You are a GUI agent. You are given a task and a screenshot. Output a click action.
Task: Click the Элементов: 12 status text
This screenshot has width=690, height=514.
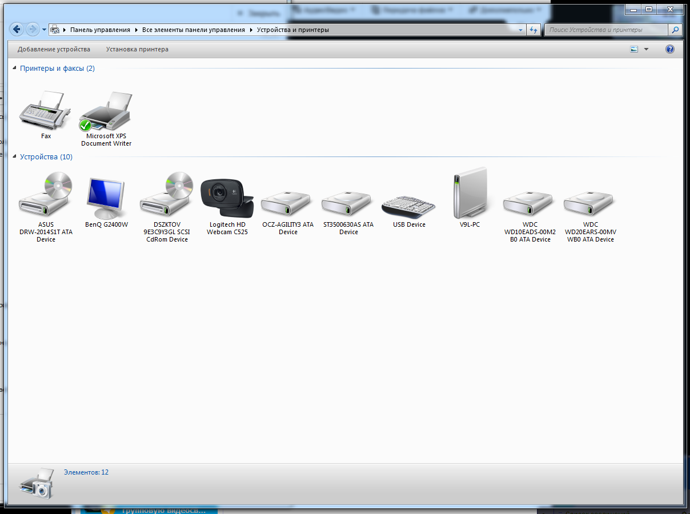86,472
